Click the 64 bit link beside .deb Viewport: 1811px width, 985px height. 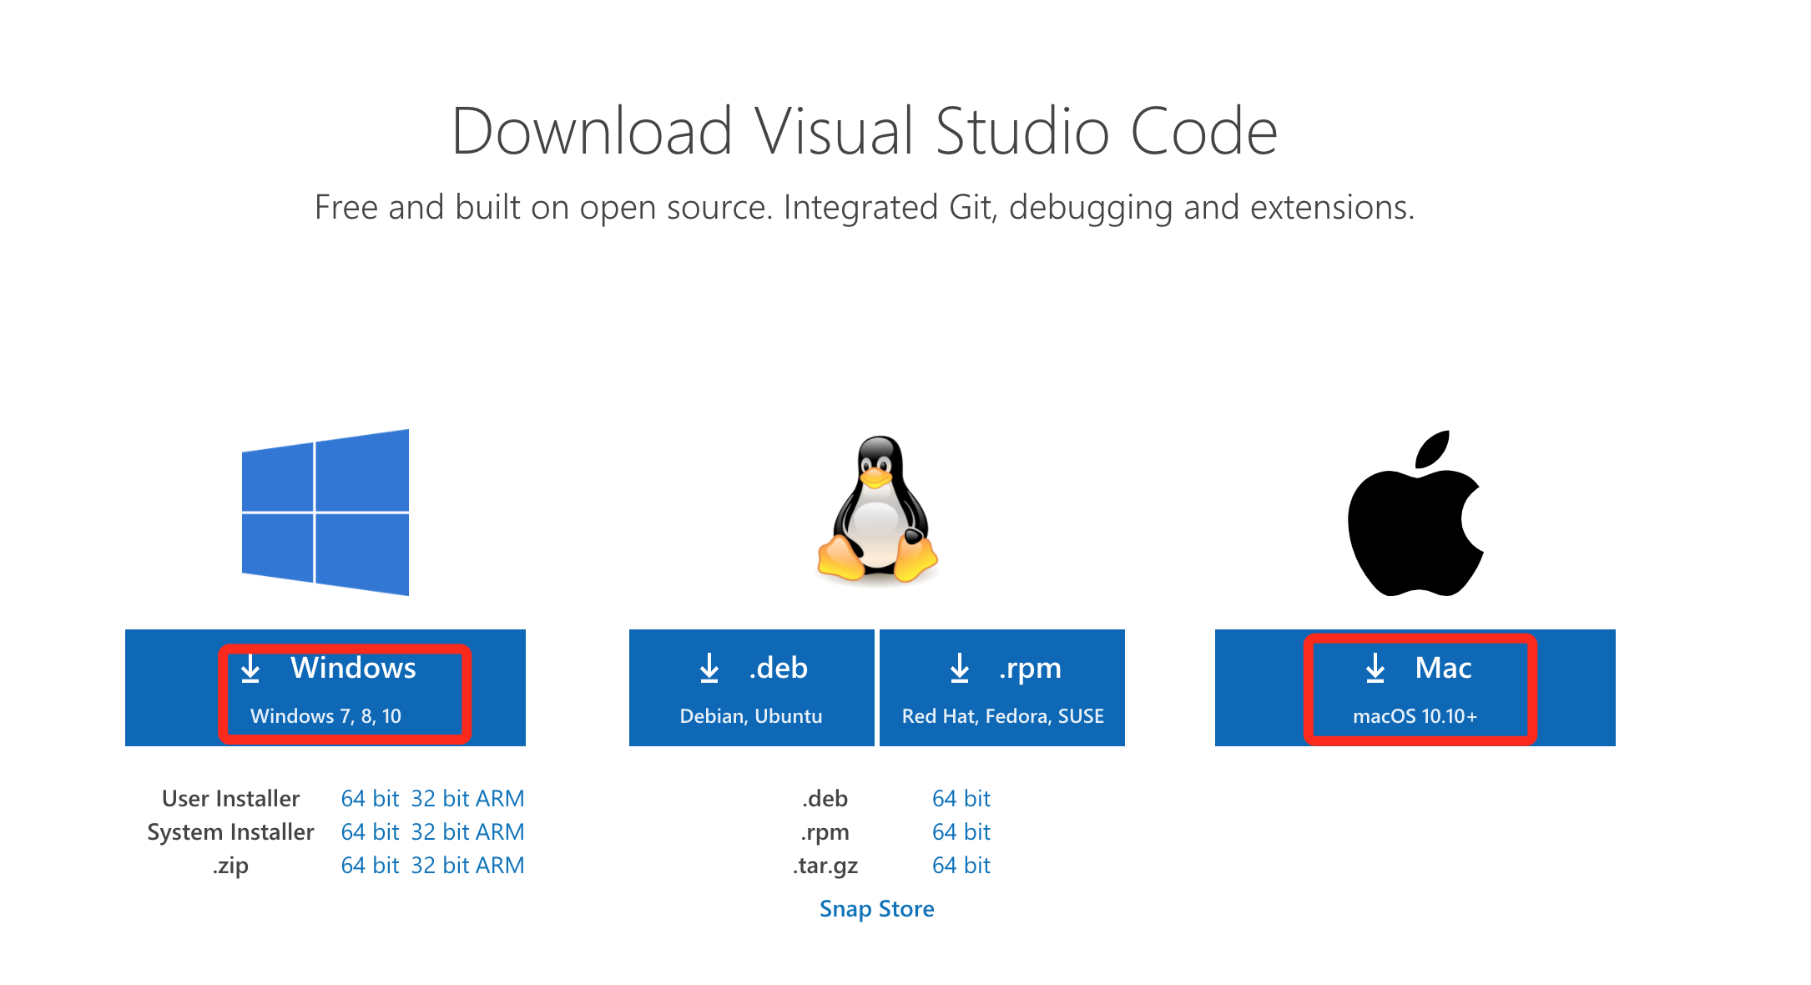pyautogui.click(x=961, y=799)
